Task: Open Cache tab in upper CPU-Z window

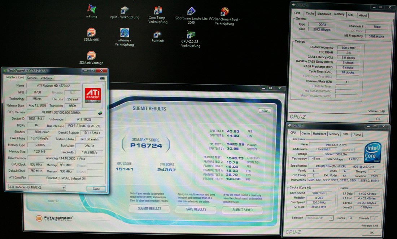Action: pyautogui.click(x=310, y=14)
